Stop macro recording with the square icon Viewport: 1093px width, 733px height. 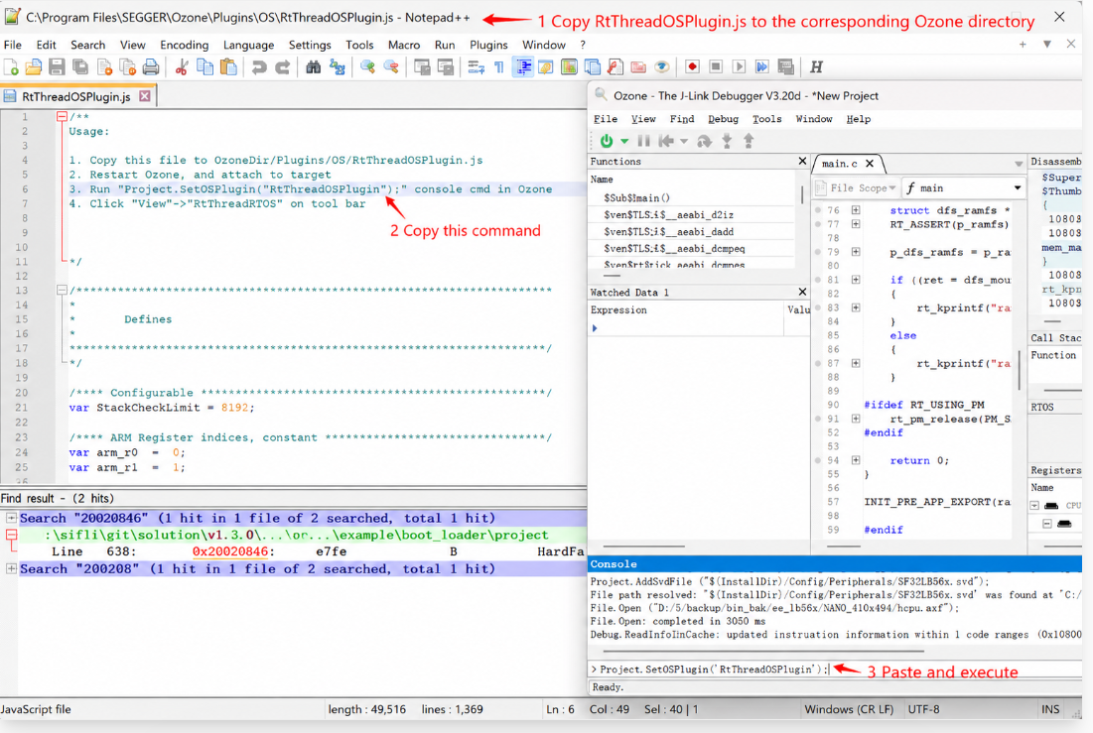click(x=716, y=66)
